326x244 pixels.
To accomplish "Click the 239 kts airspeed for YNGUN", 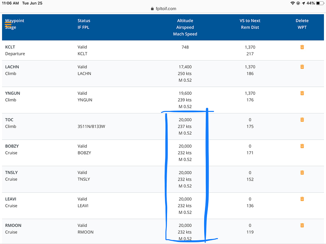I will click(185, 100).
